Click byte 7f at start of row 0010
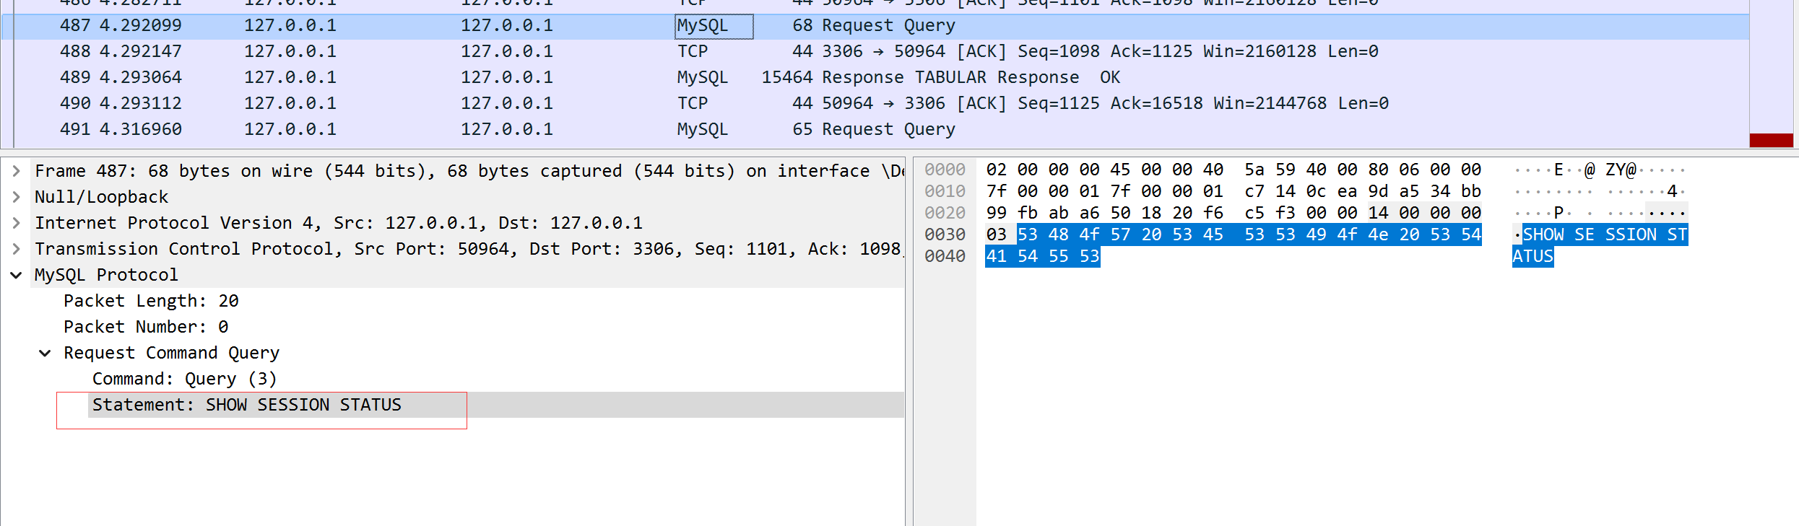This screenshot has width=1799, height=526. 997,191
